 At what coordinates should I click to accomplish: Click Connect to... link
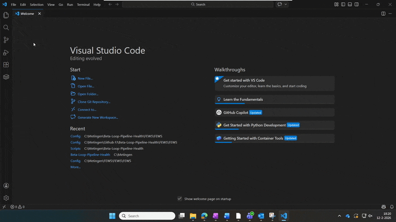tap(87, 110)
